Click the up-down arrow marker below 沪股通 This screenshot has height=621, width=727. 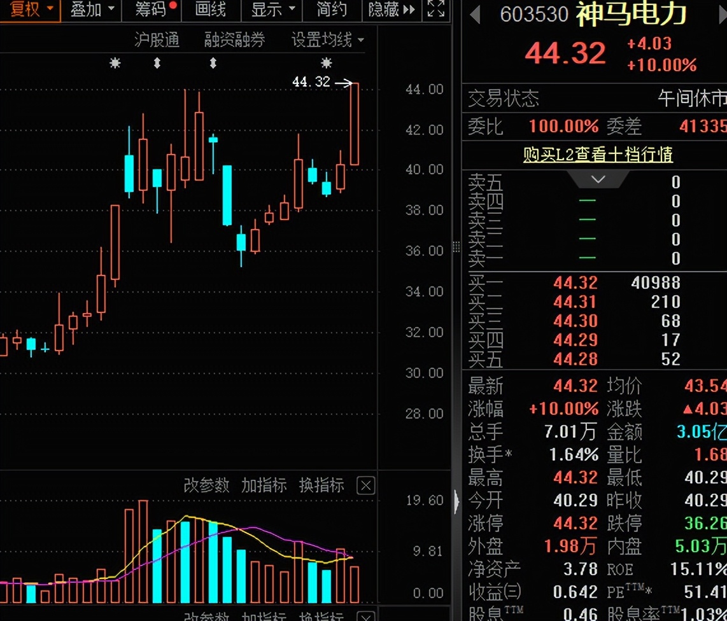(x=157, y=63)
